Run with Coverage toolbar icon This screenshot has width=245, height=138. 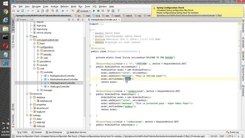click(x=103, y=11)
